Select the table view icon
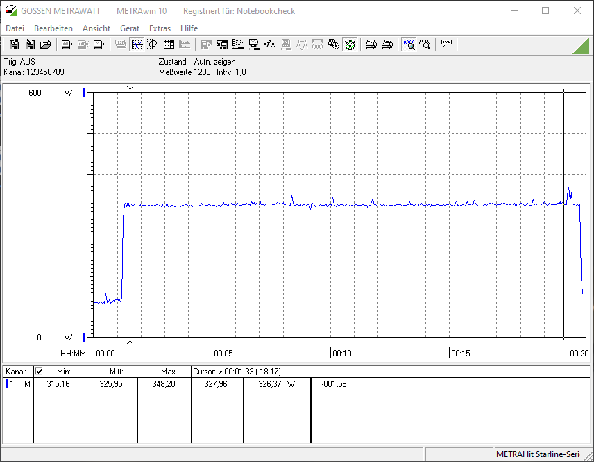The image size is (594, 462). pyautogui.click(x=169, y=44)
